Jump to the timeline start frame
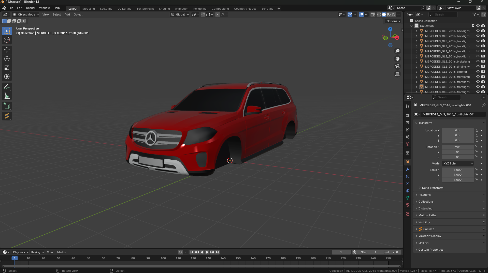488x273 pixels. click(192, 252)
